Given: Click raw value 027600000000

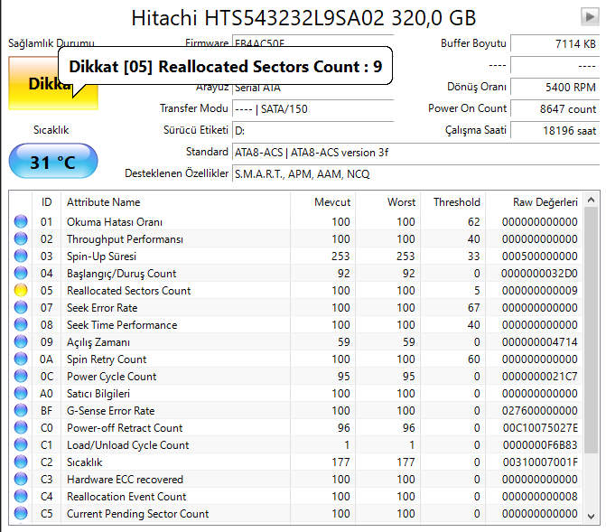Looking at the screenshot, I should click(539, 411).
